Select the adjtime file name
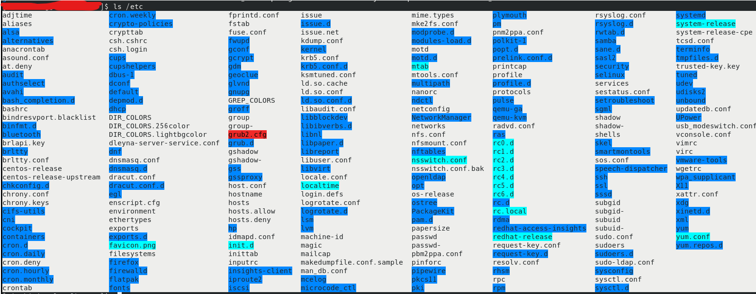 [x=17, y=15]
